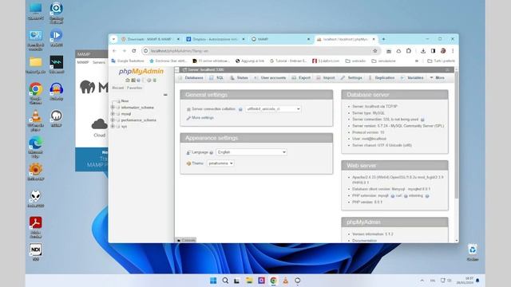Expand the More menu in phpMyAdmin
511x287 pixels.
click(437, 78)
